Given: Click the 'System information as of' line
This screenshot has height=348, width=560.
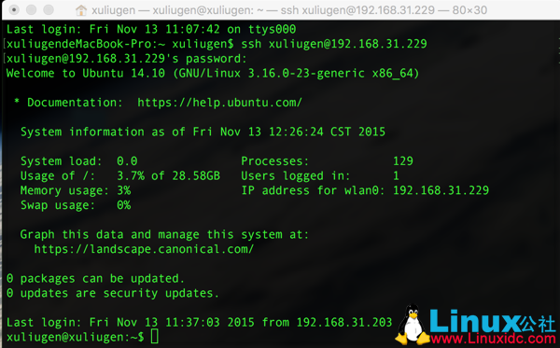Looking at the screenshot, I should click(x=203, y=132).
